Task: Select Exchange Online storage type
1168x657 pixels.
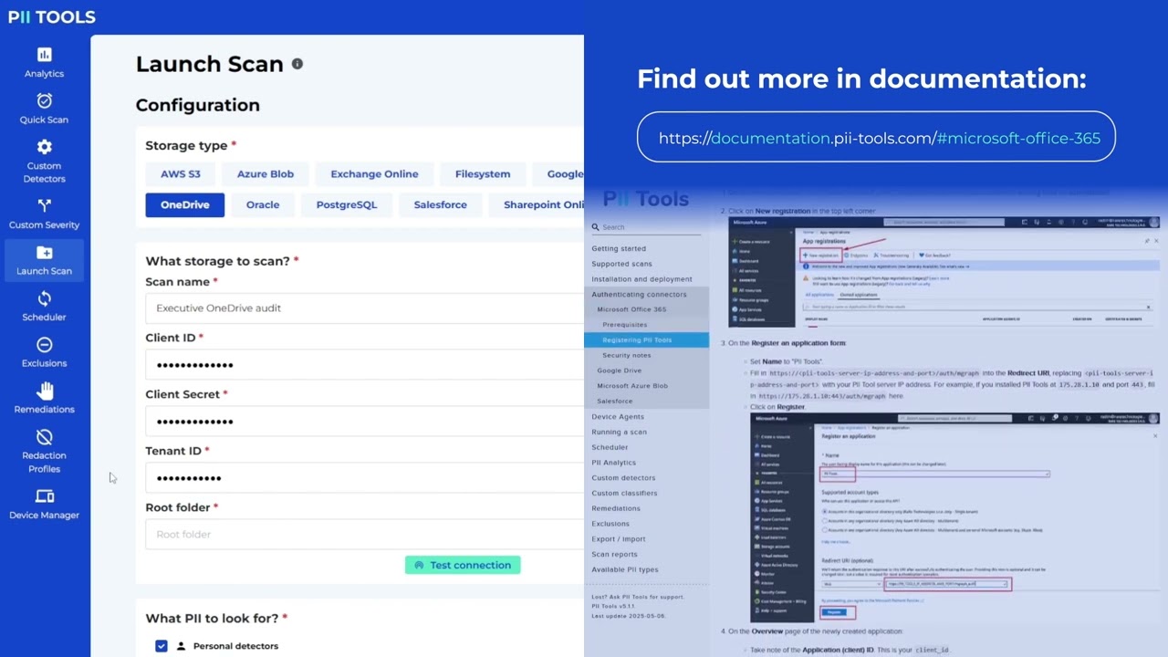Action: [374, 174]
